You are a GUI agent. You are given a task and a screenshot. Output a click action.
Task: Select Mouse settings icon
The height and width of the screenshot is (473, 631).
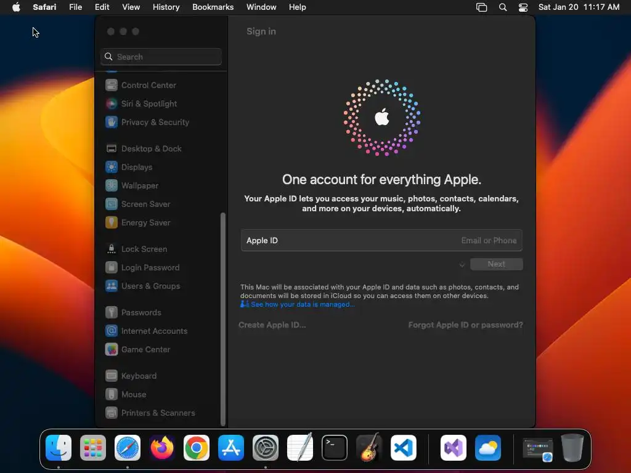click(112, 394)
